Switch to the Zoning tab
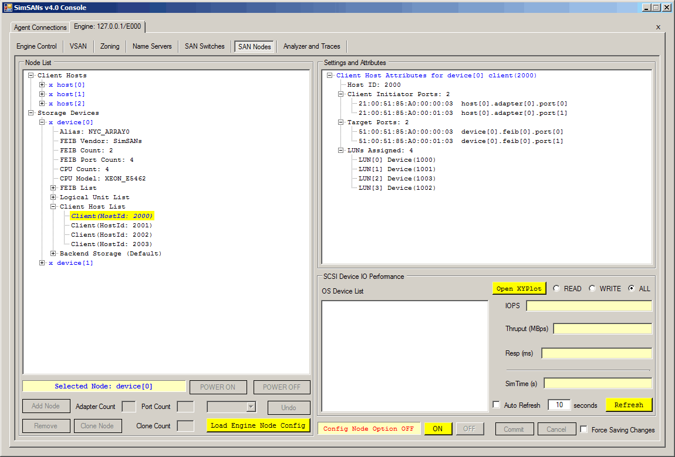Screen dimensions: 675x457 (x=110, y=46)
